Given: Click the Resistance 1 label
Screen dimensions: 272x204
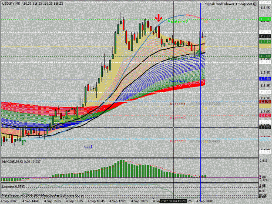Looking at the screenshot, I should 178,59.
